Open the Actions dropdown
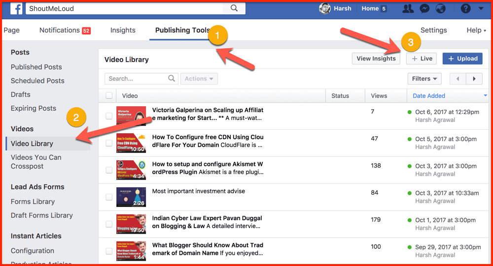 (199, 79)
